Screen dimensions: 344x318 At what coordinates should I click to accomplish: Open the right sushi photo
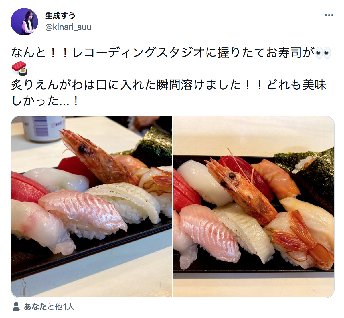coord(254,207)
